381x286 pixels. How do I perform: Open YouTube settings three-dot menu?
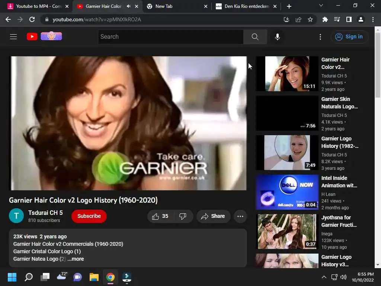point(320,37)
